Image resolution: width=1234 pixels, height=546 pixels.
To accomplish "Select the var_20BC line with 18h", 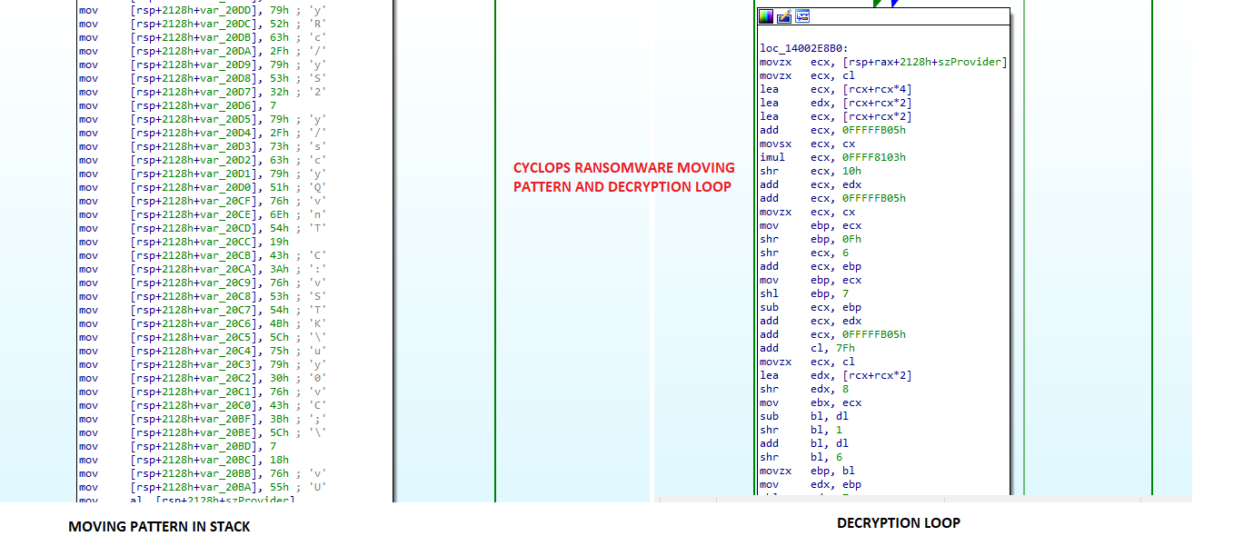I will click(184, 460).
